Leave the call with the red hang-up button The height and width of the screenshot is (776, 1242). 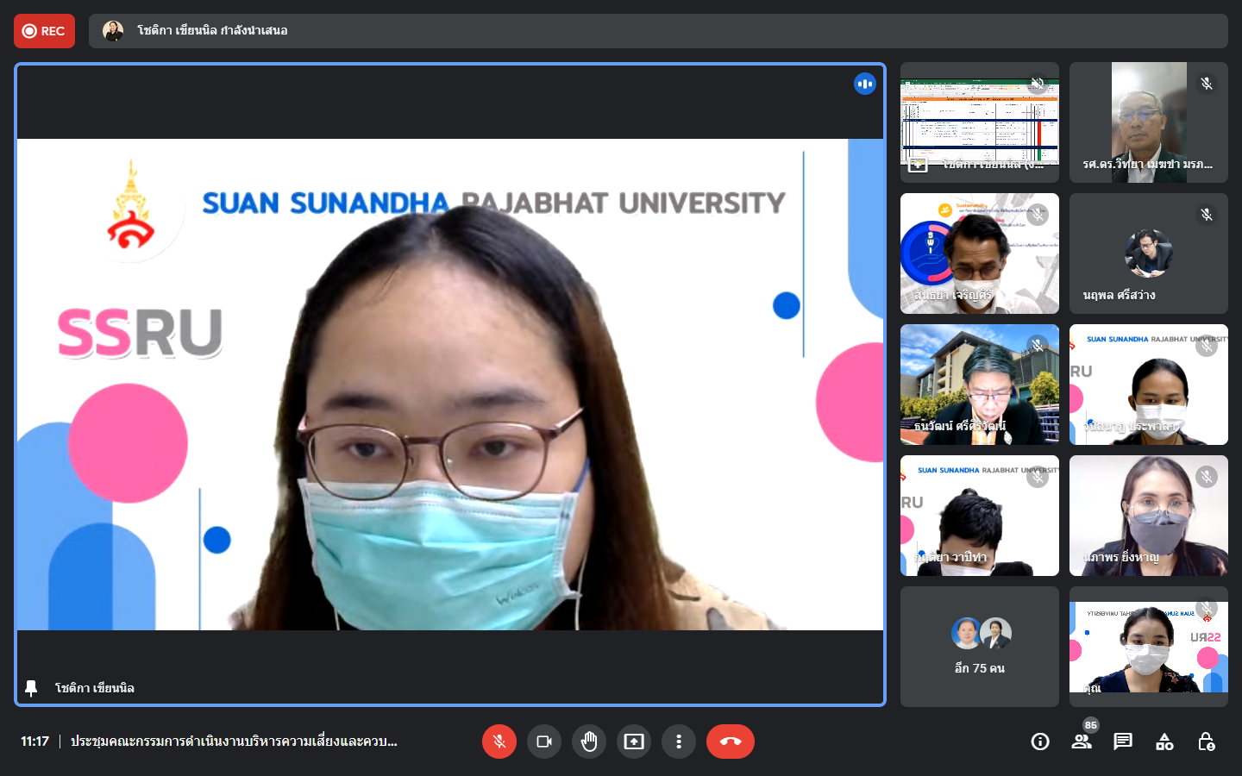(730, 742)
